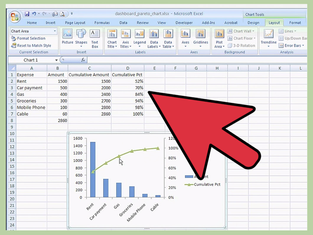
Task: Insert a Text Box
Action: 94,38
